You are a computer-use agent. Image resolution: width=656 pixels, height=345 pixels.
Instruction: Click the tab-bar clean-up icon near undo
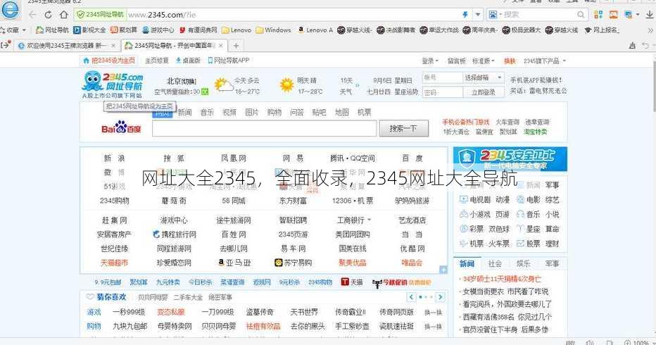tap(632, 45)
